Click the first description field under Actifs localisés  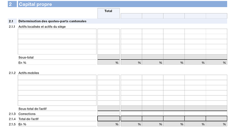57,31
